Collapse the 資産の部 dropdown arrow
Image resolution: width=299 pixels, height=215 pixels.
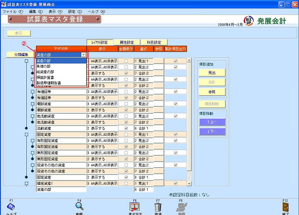(83, 55)
